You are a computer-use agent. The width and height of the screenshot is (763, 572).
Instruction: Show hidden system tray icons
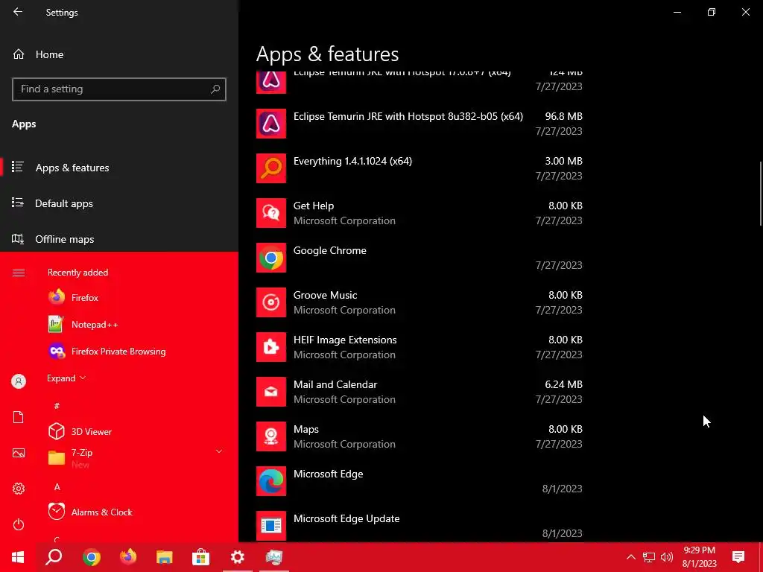click(630, 557)
